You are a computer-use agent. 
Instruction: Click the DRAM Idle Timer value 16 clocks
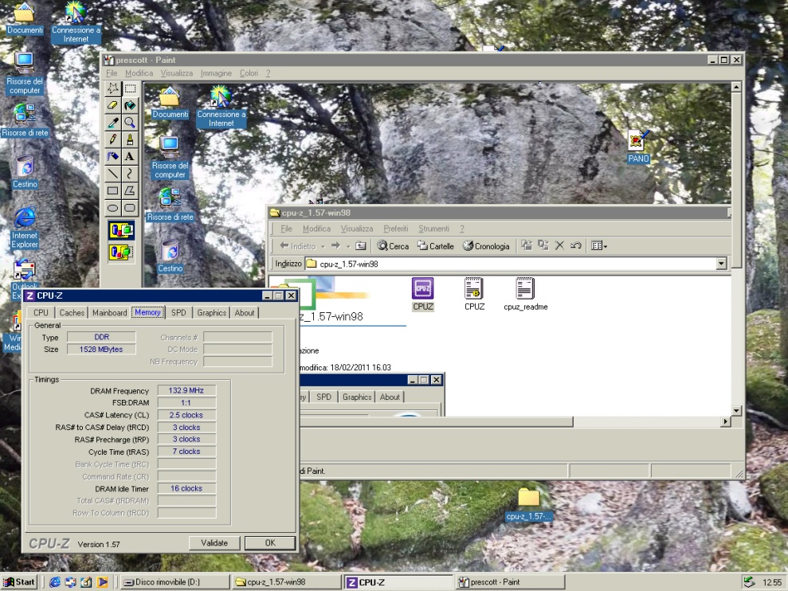186,488
